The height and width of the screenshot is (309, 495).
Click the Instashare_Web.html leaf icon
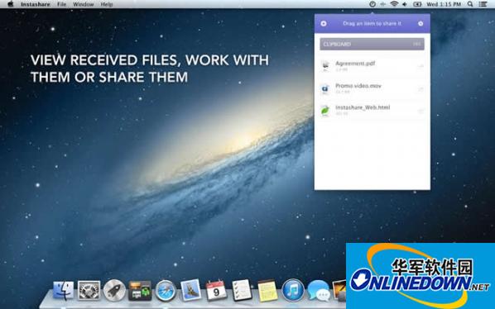(x=324, y=111)
